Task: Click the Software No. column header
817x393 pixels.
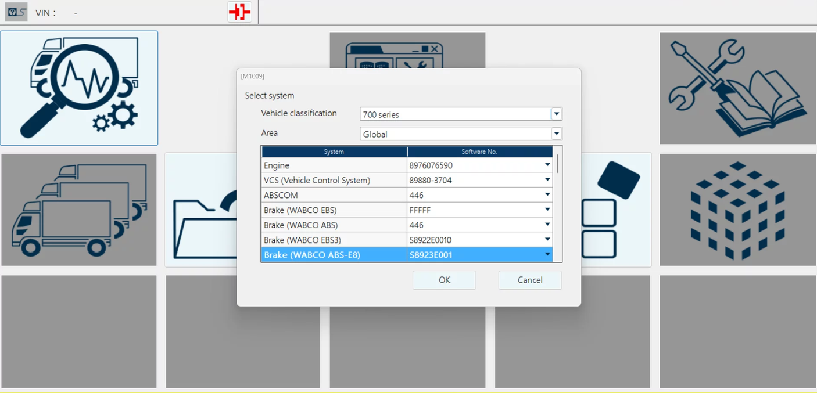Action: click(x=480, y=152)
